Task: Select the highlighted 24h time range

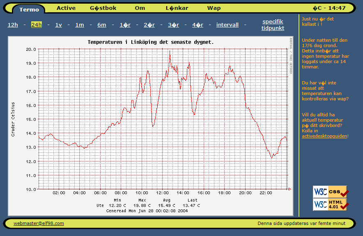Action: (37, 25)
